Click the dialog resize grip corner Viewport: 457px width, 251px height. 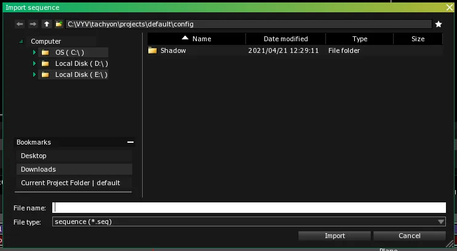[450, 244]
